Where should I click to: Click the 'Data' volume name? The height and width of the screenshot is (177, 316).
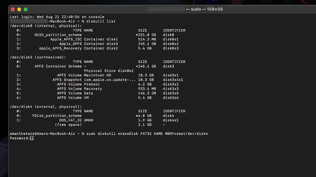(x=89, y=93)
